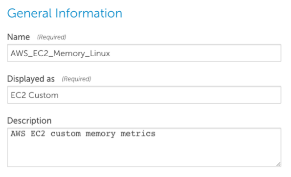Click the Displayed as label
Image resolution: width=291 pixels, height=177 pixels.
click(x=31, y=79)
